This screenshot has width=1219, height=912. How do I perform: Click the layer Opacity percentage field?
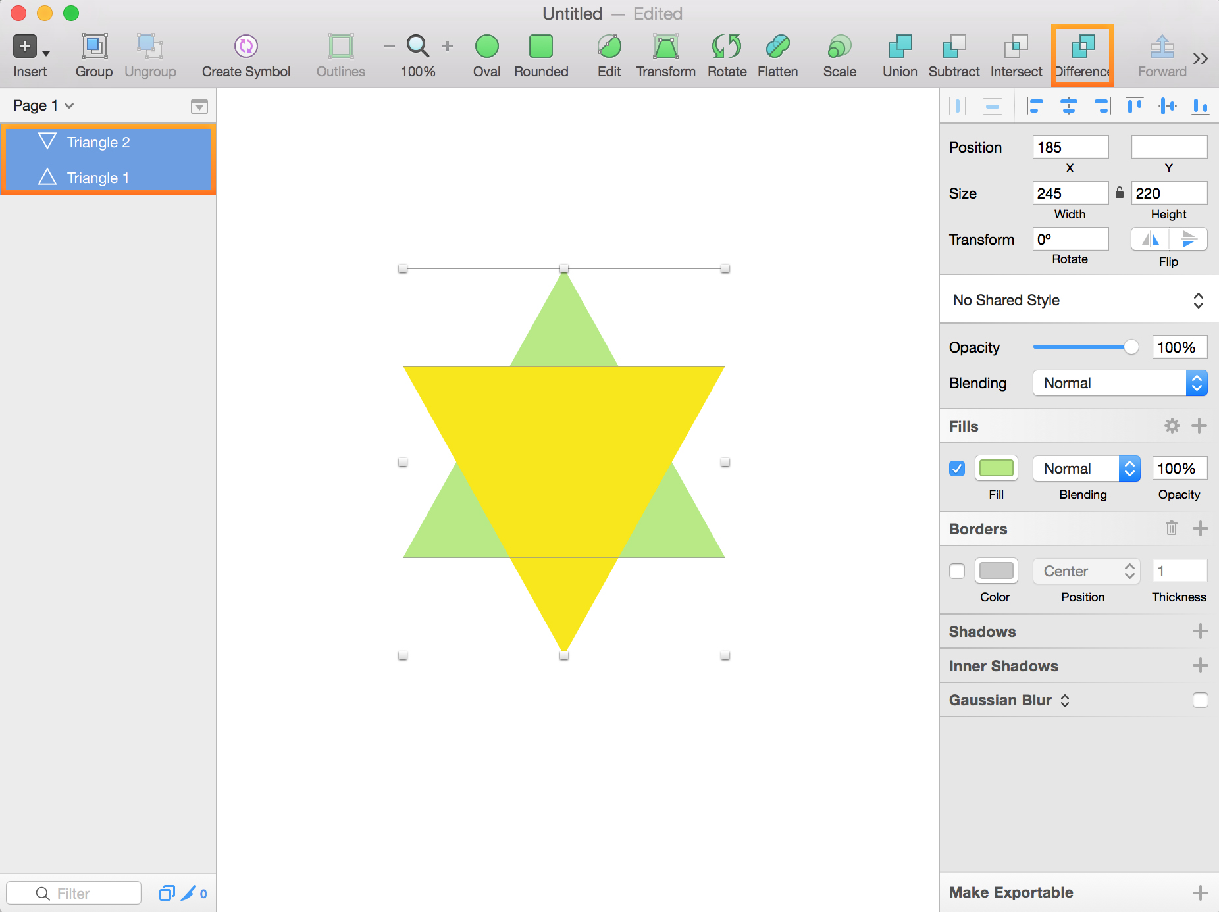click(x=1180, y=347)
